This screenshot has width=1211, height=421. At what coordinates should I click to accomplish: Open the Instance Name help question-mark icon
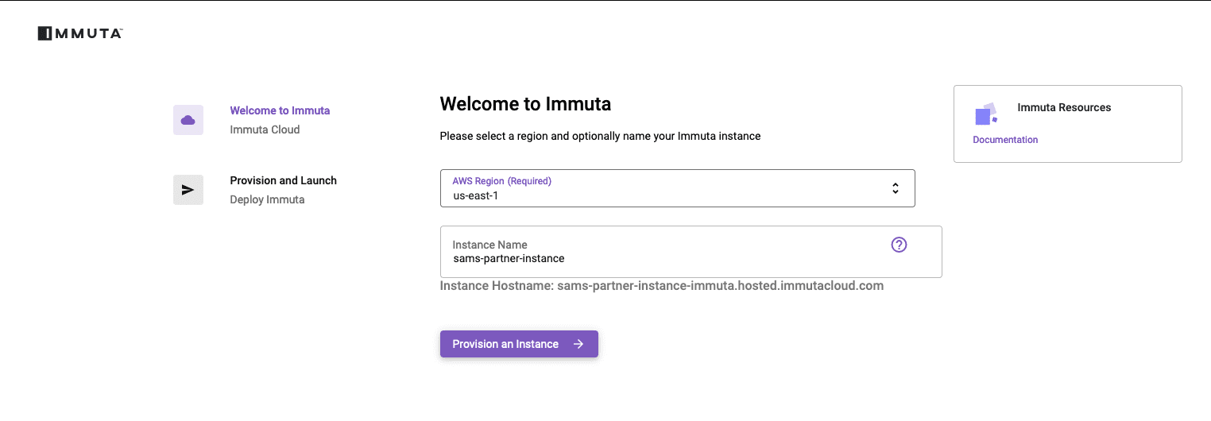(x=899, y=245)
